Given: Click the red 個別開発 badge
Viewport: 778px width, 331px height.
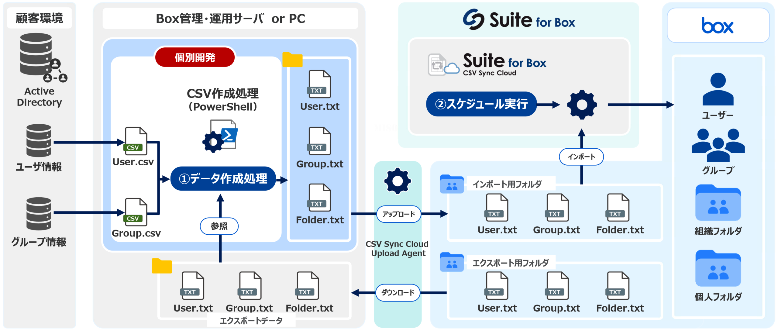Looking at the screenshot, I should click(195, 57).
